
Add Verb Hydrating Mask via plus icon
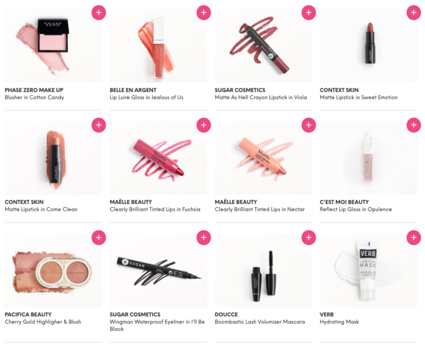point(413,238)
